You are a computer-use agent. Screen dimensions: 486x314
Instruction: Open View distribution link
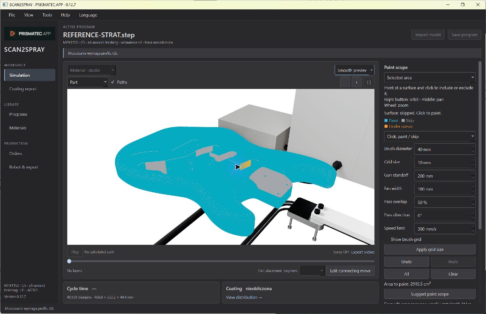244,297
